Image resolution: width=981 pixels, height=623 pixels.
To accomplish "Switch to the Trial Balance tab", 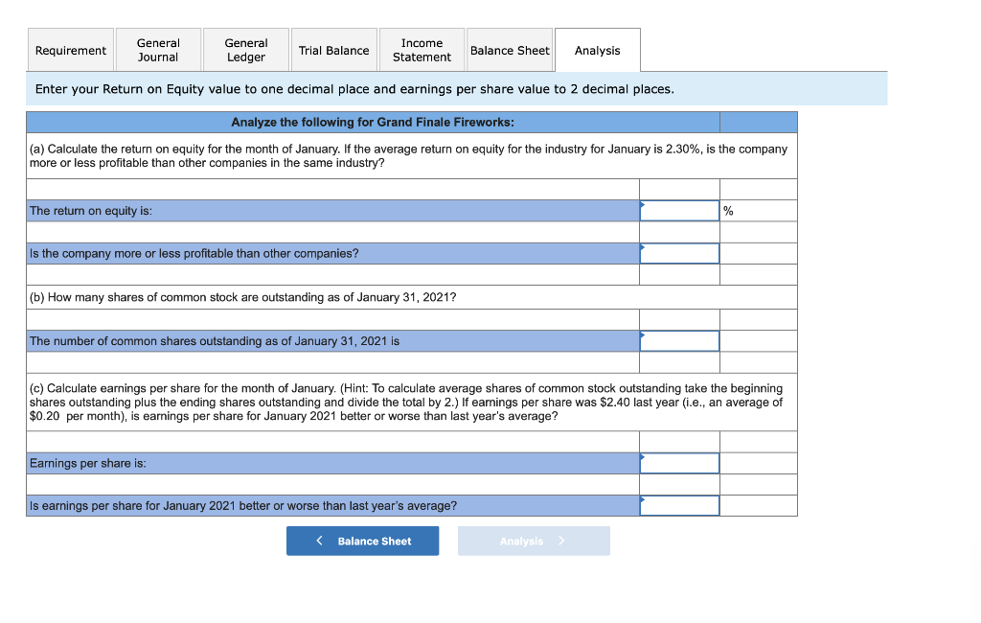I will (x=333, y=50).
